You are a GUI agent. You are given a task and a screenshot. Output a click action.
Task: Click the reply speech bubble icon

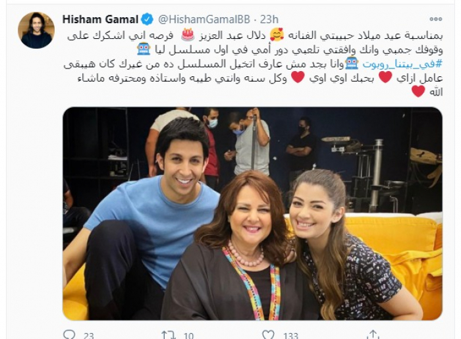[69, 334]
